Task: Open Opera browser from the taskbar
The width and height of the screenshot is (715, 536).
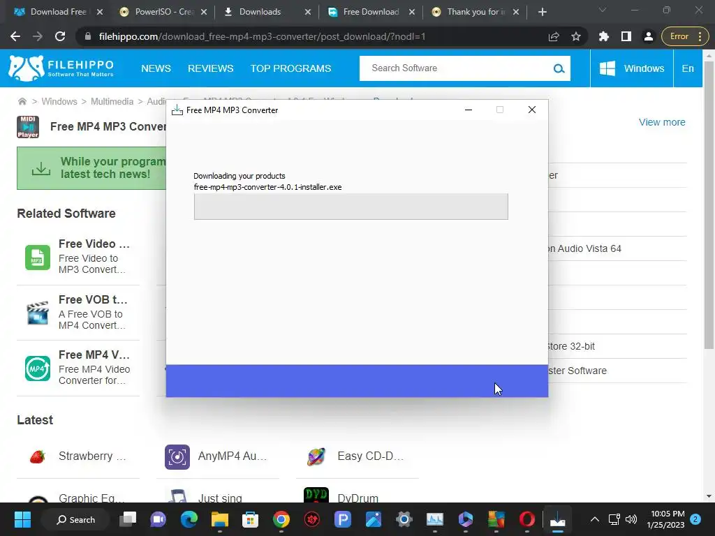Action: point(526,519)
